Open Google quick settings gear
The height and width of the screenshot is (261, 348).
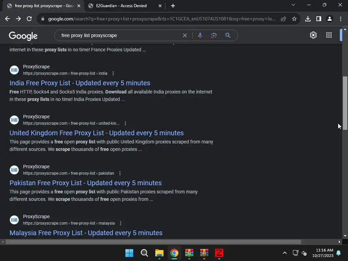(313, 35)
